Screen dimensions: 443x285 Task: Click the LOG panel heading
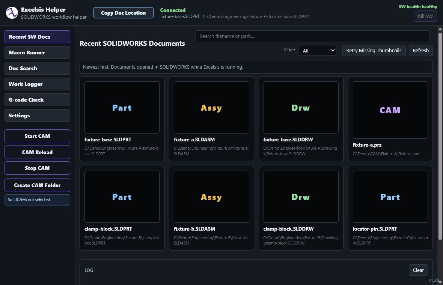(89, 270)
